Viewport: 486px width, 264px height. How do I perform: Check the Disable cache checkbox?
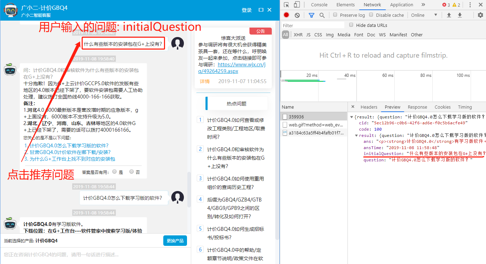pos(371,15)
